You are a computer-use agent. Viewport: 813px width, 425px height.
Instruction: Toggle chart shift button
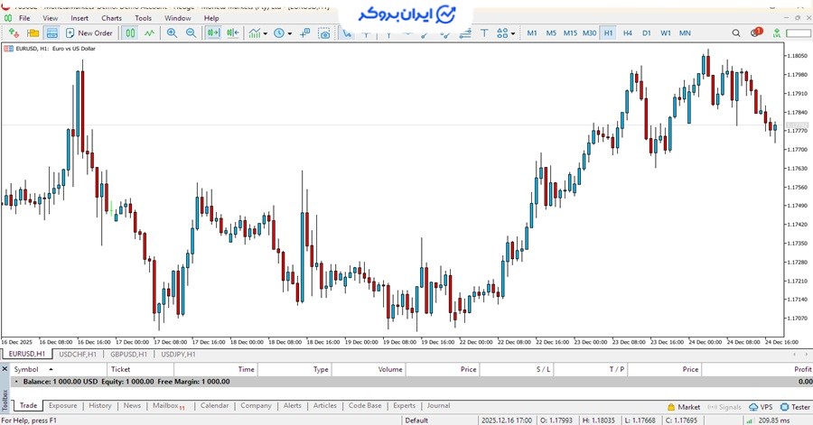(233, 33)
